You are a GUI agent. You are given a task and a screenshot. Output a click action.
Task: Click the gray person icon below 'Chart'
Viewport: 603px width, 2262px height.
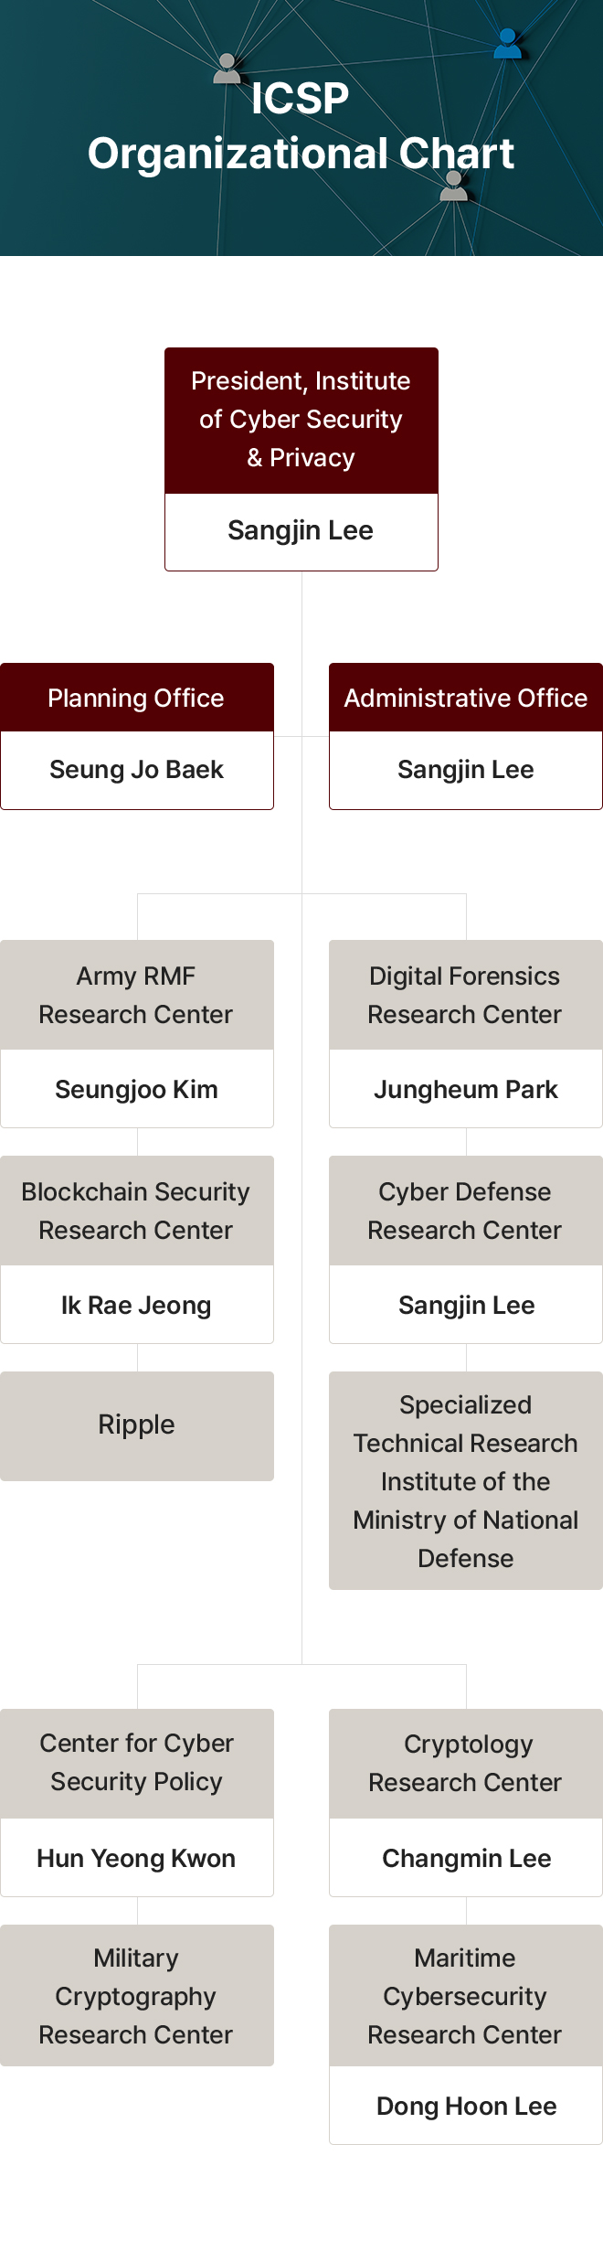coord(453,187)
